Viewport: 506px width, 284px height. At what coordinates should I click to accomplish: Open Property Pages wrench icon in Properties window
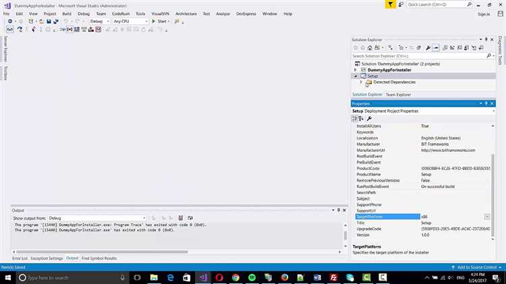pos(370,119)
